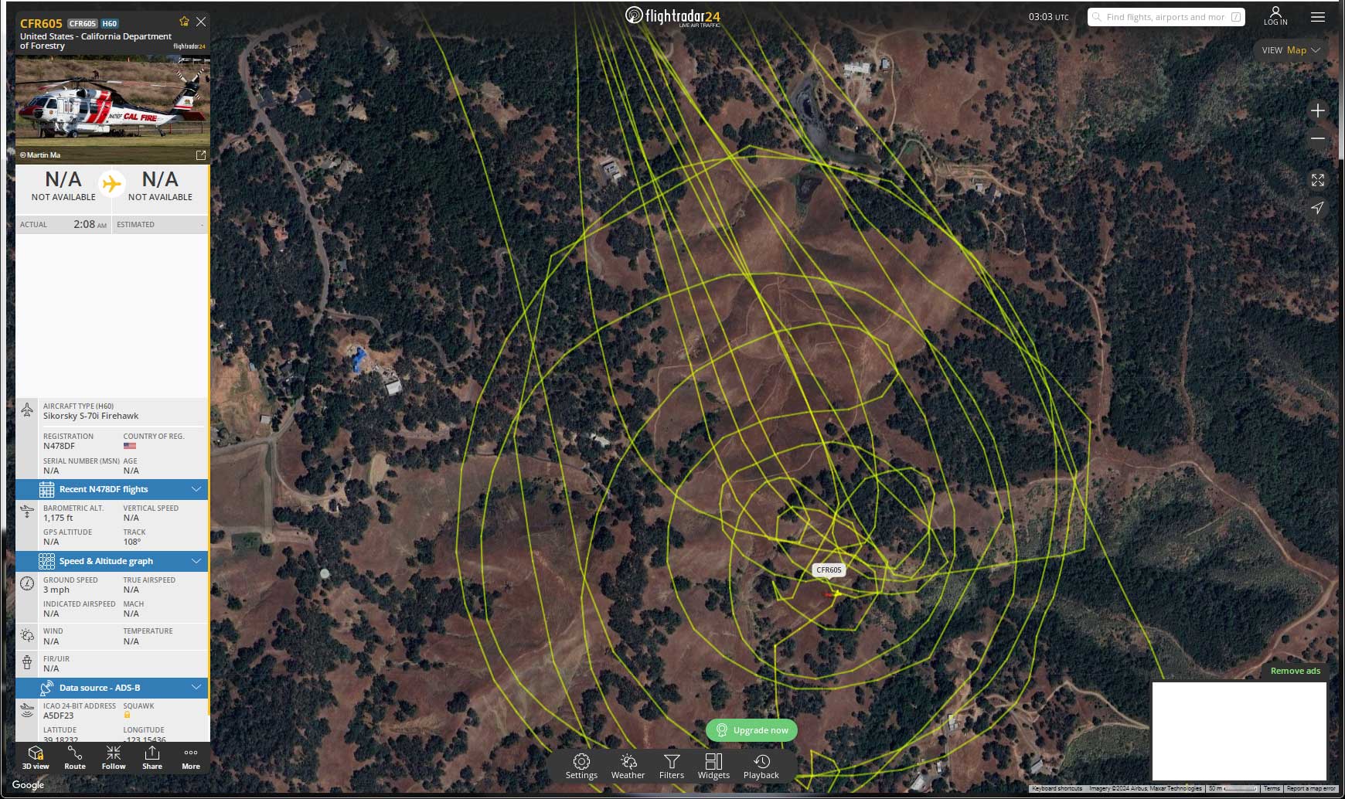
Task: Start flight Playback
Action: click(x=761, y=767)
